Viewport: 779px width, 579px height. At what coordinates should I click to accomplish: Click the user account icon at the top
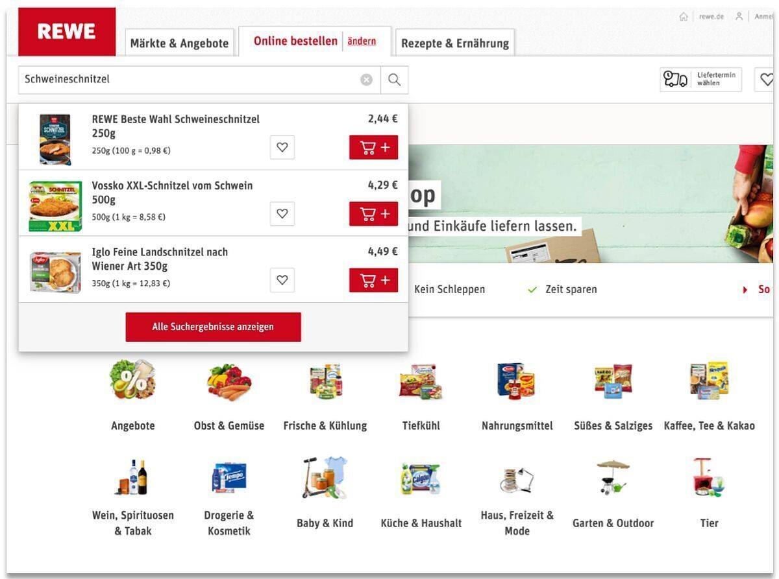(739, 17)
